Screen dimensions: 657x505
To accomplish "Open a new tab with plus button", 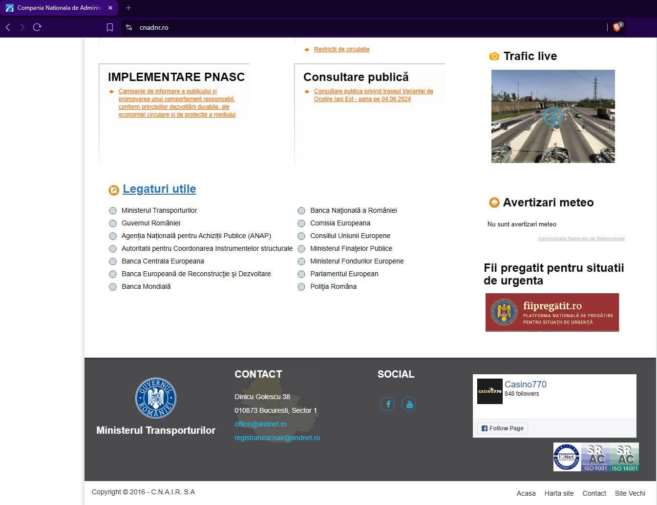I will [x=128, y=8].
